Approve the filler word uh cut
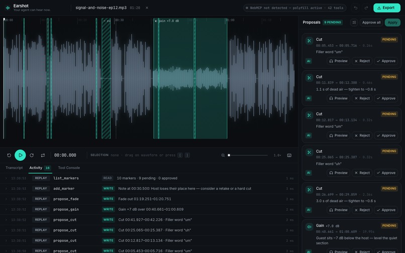The image size is (405, 253). pos(386,173)
